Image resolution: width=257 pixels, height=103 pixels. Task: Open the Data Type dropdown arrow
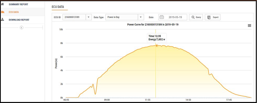click(x=141, y=17)
